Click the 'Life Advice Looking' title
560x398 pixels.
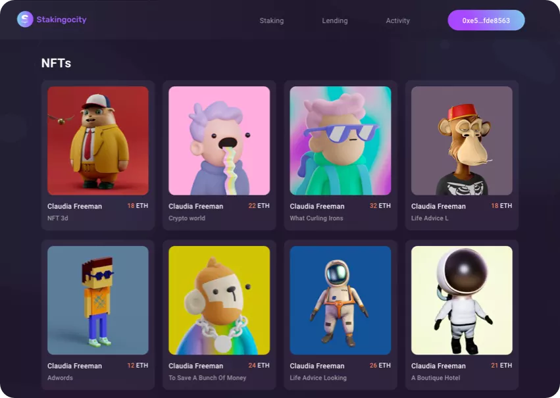[318, 378]
